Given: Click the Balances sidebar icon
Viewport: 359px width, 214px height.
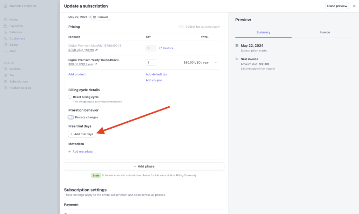Looking at the screenshot, I should tap(5, 32).
